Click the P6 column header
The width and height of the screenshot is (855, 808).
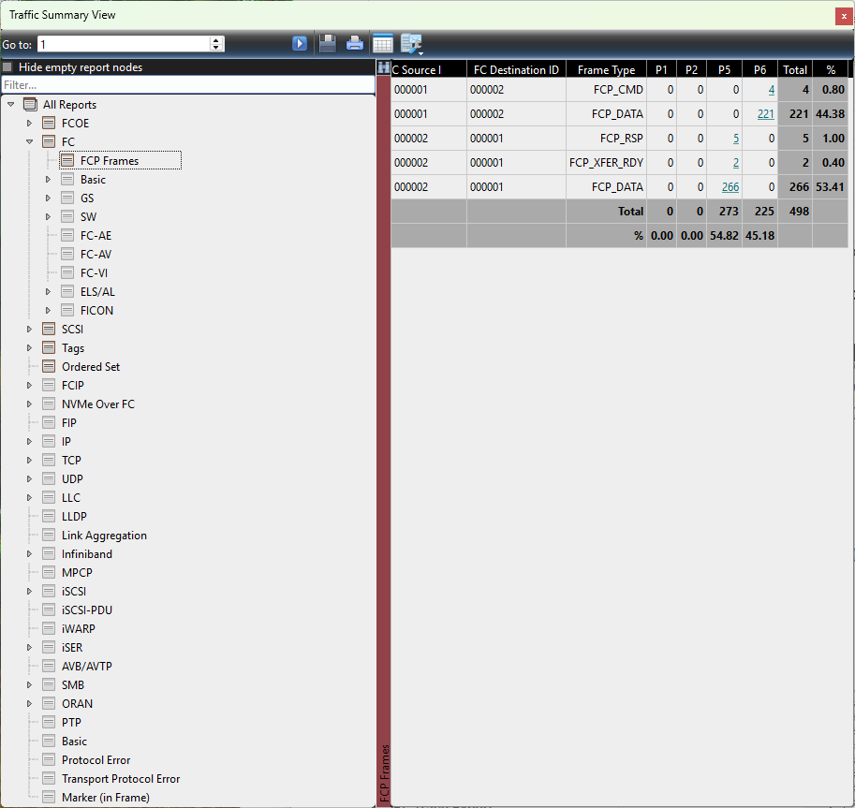(x=759, y=70)
